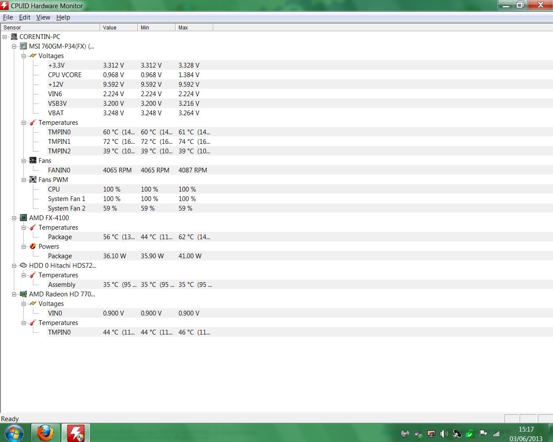Click the Fans PWM fan icon
This screenshot has height=442, width=553.
coord(33,180)
